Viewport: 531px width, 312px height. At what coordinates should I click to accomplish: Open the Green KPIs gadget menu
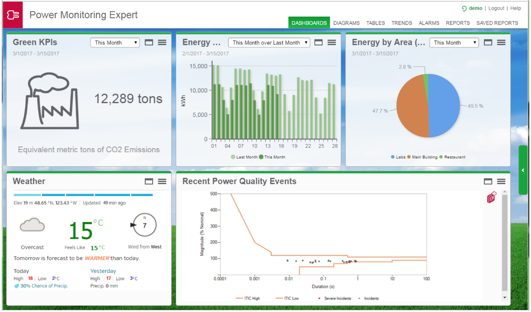[162, 43]
